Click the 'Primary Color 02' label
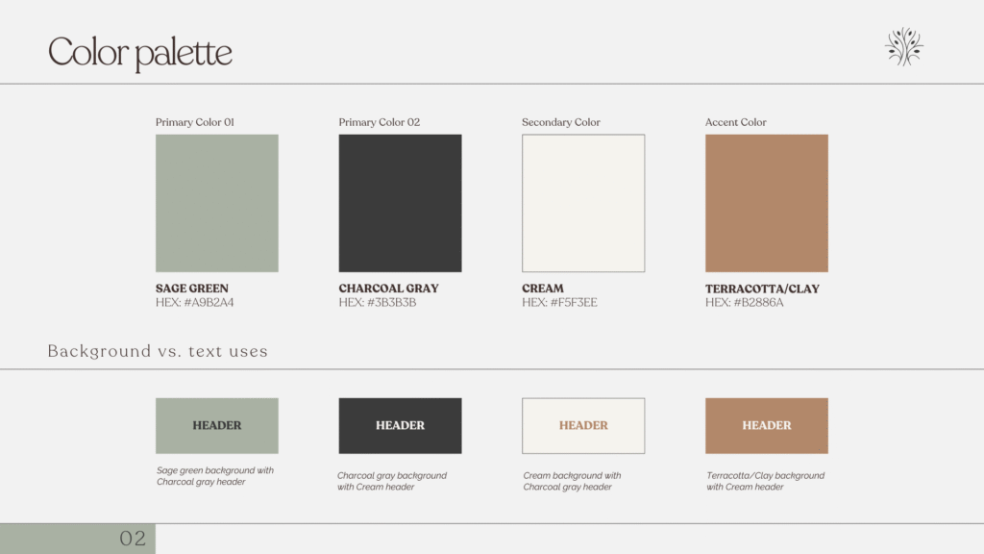The width and height of the screenshot is (984, 554). tap(380, 122)
